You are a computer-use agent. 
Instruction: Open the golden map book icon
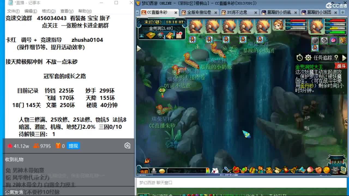[x=151, y=35]
